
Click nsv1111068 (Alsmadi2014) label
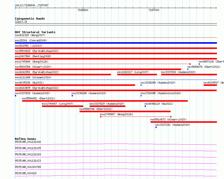[33, 77]
